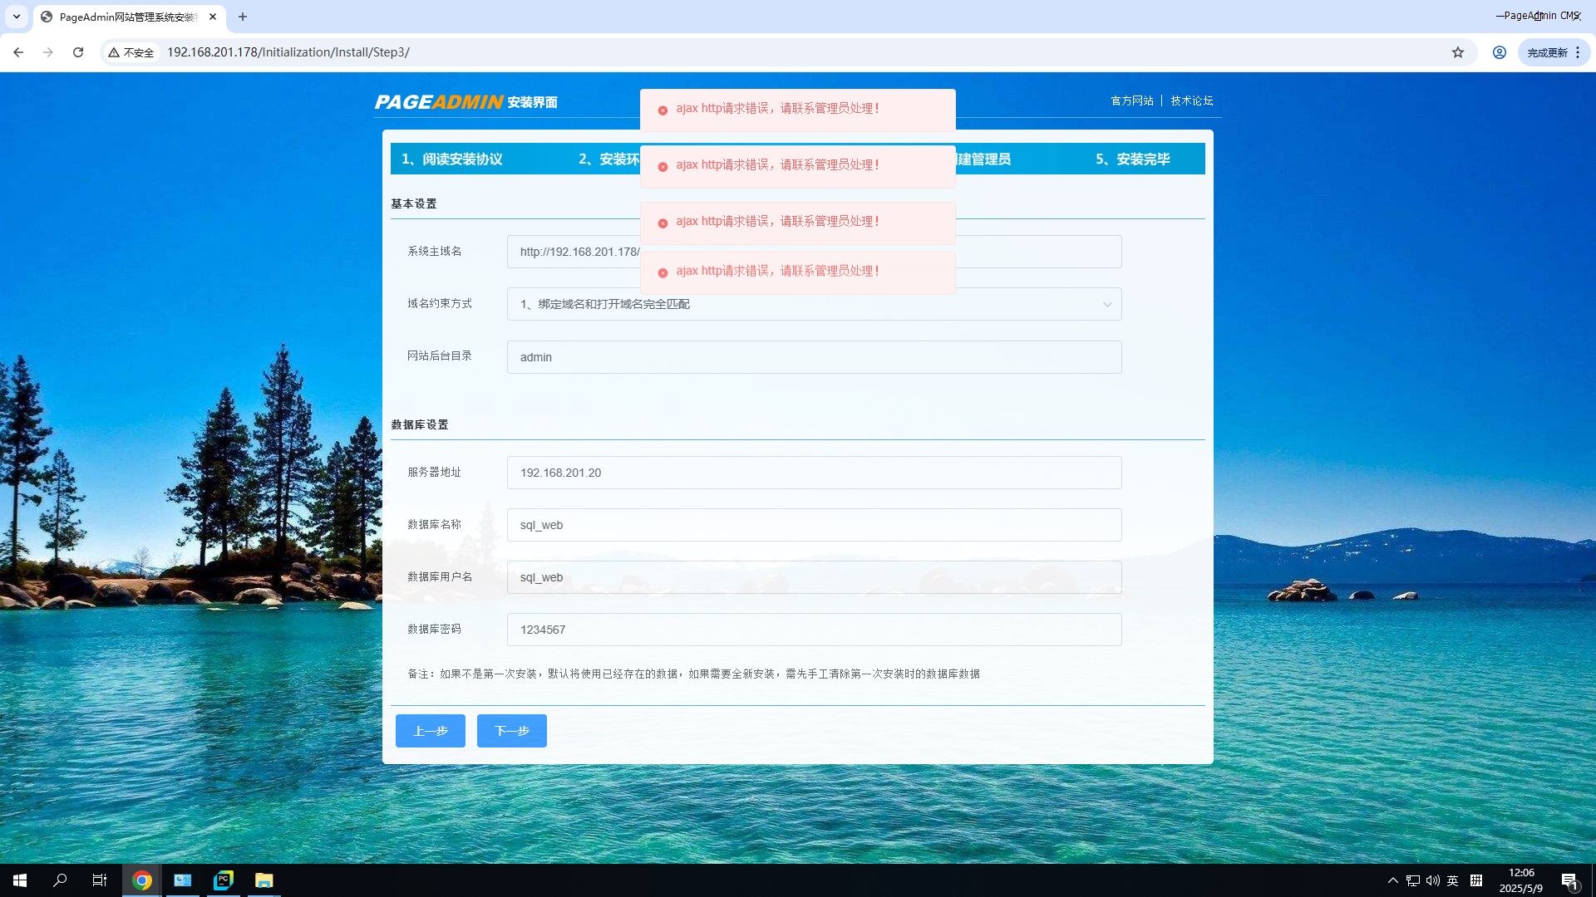Show hidden system tray icons
Image resolution: width=1596 pixels, height=897 pixels.
[x=1392, y=880]
